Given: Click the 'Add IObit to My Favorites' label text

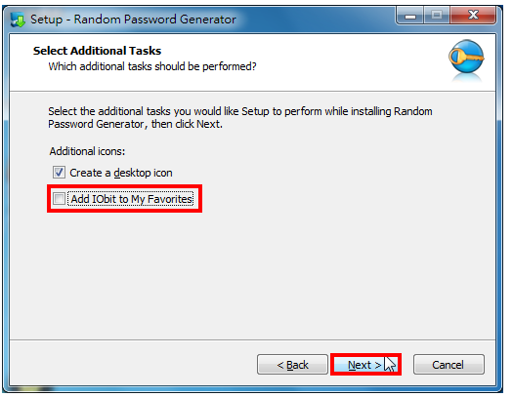Looking at the screenshot, I should (132, 199).
